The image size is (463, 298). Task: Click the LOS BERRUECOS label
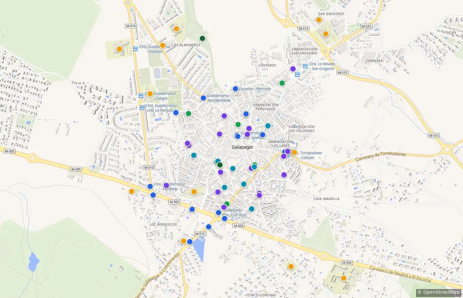163,224
